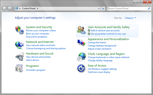Click the Appearance and Personalization monitor icon

tap(81, 43)
